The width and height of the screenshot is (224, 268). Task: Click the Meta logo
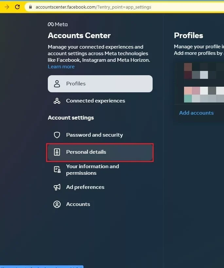click(58, 24)
